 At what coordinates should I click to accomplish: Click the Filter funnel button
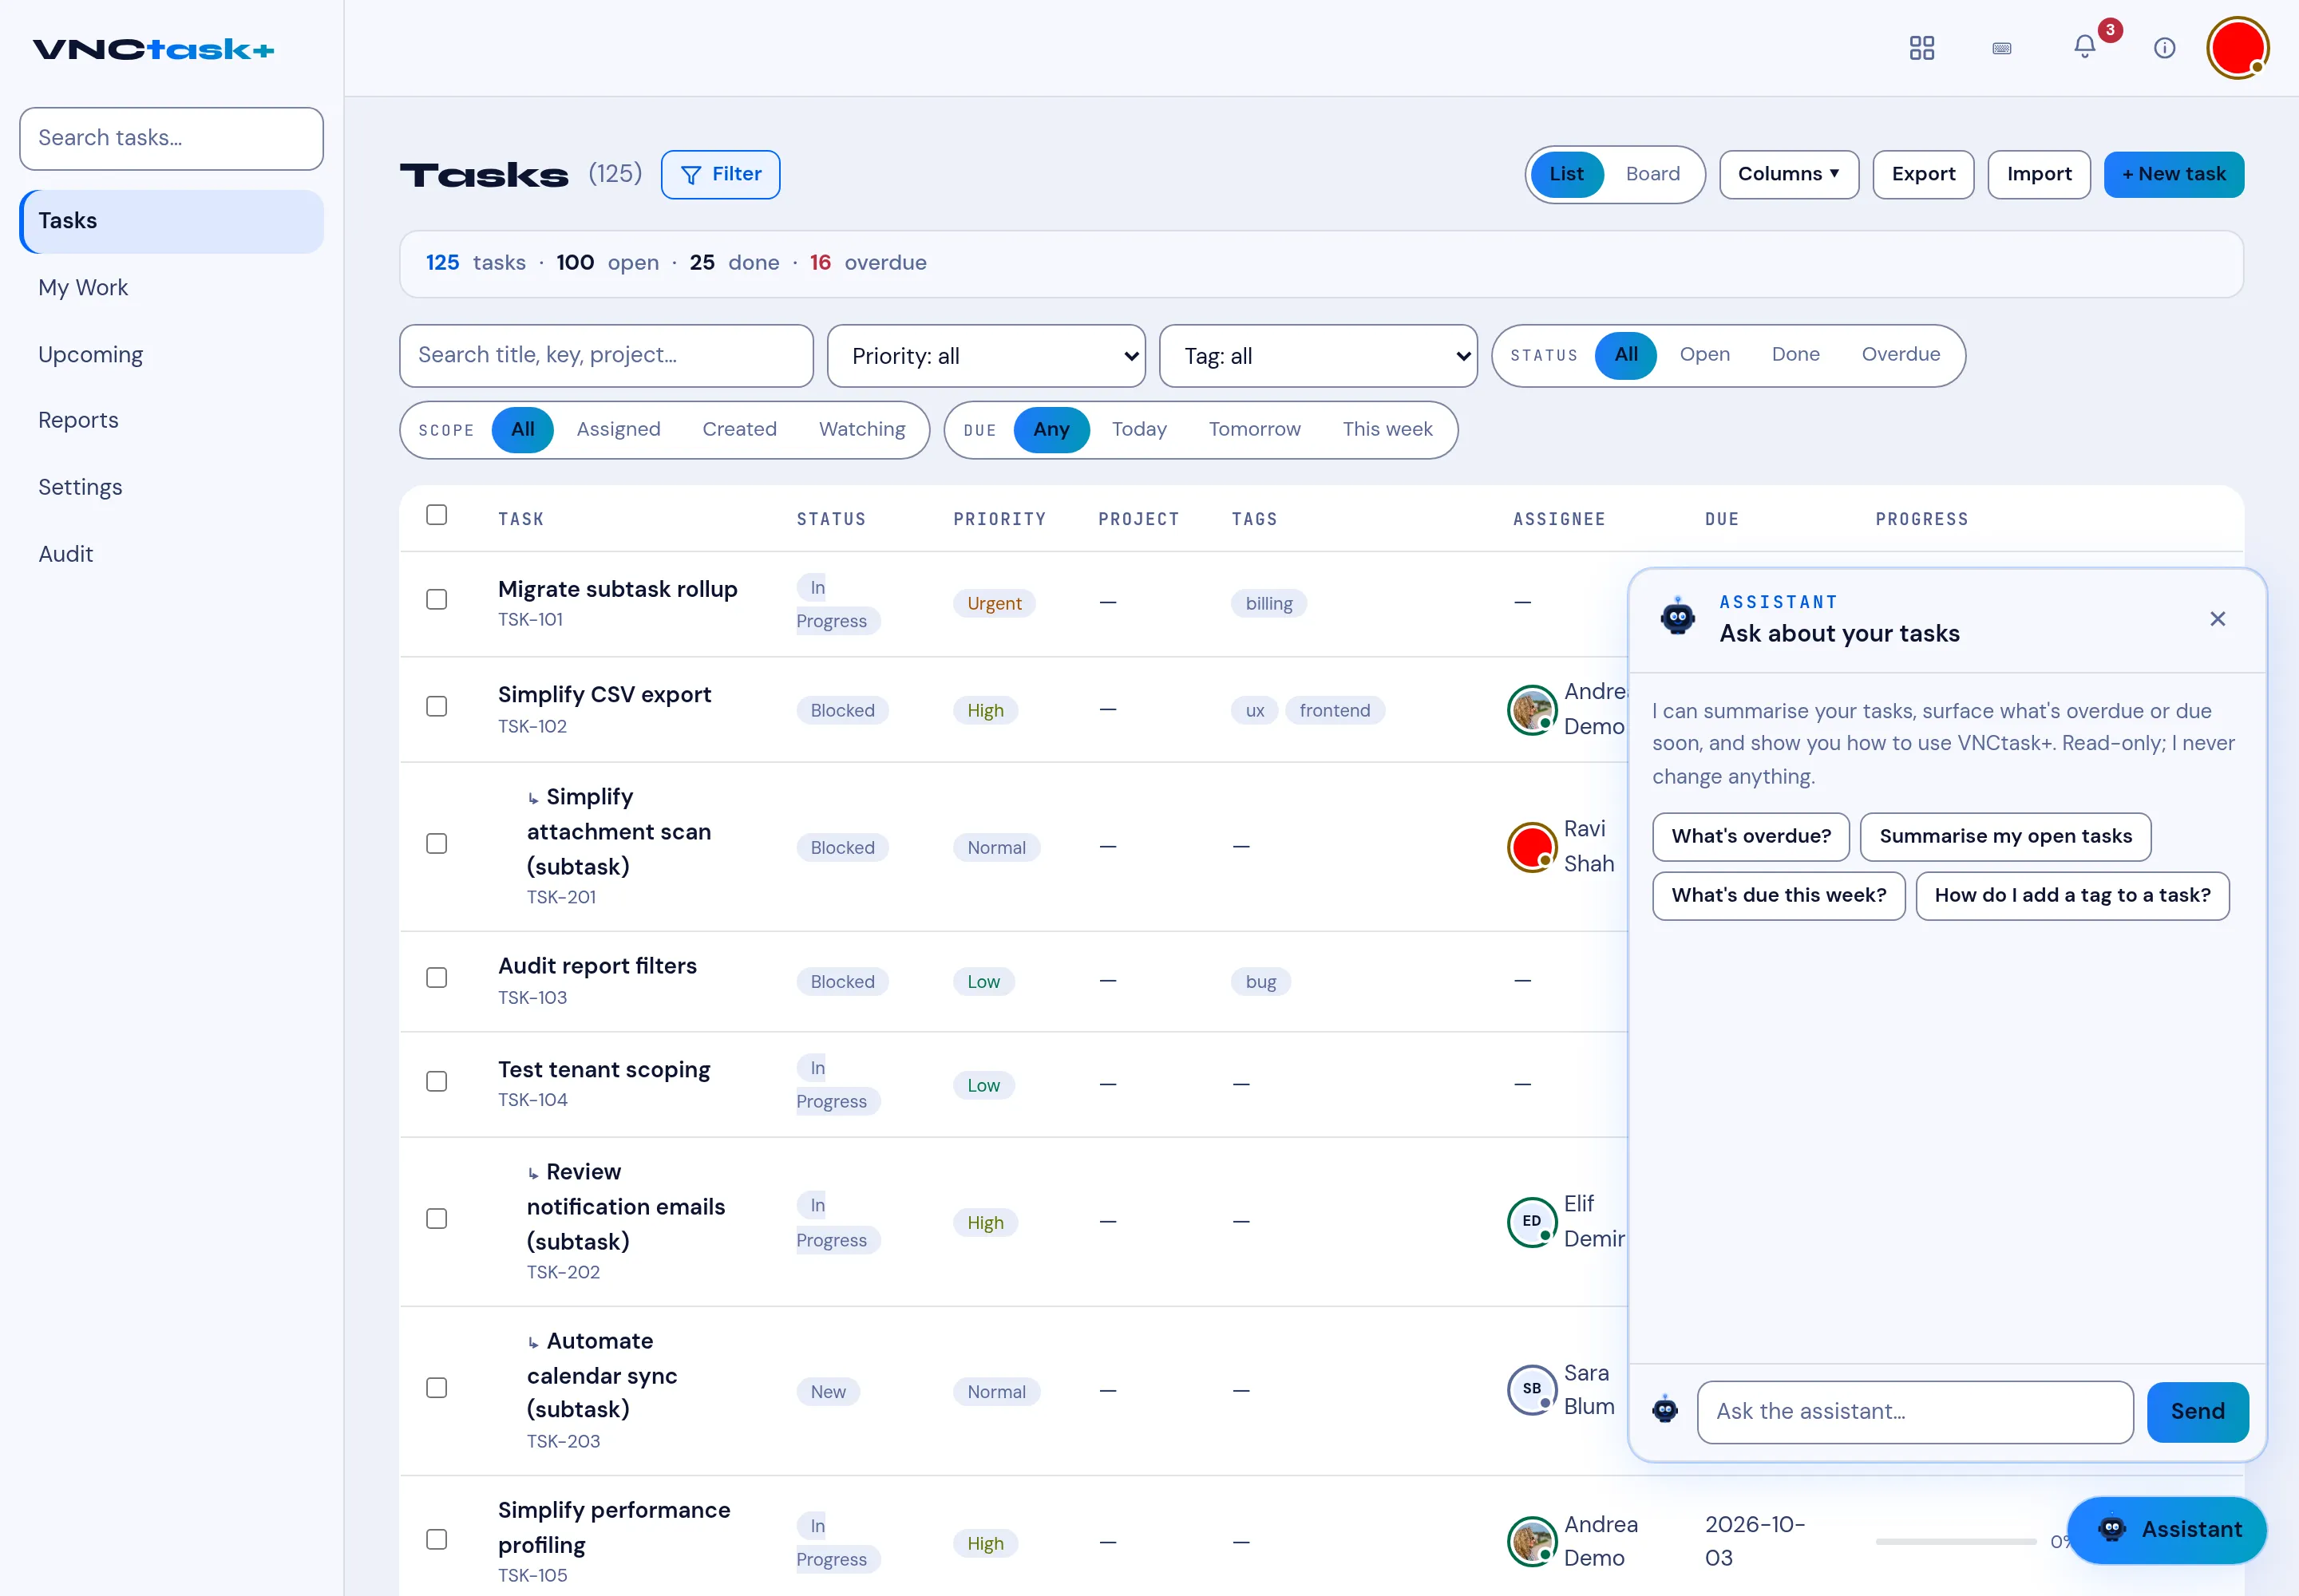(x=720, y=175)
